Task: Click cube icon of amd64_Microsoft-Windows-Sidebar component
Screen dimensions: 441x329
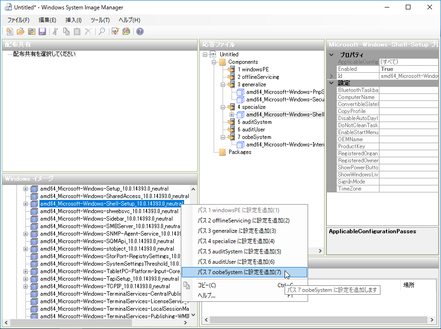Action: pos(34,219)
